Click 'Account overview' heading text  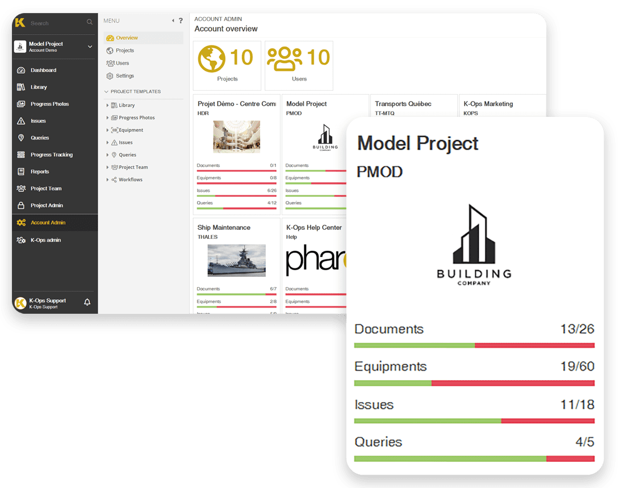[x=225, y=28]
